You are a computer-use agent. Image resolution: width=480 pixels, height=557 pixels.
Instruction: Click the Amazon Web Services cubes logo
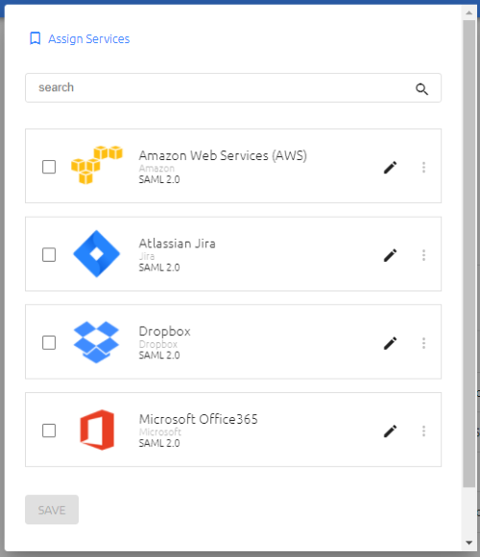coord(97,165)
